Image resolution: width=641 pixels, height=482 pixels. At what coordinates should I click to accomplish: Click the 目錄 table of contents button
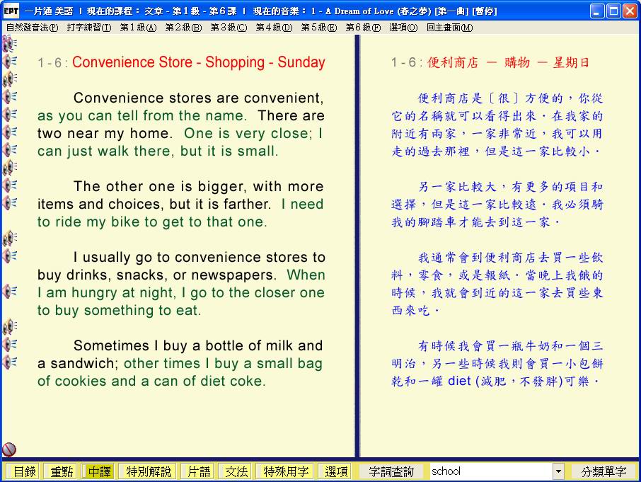coord(25,471)
